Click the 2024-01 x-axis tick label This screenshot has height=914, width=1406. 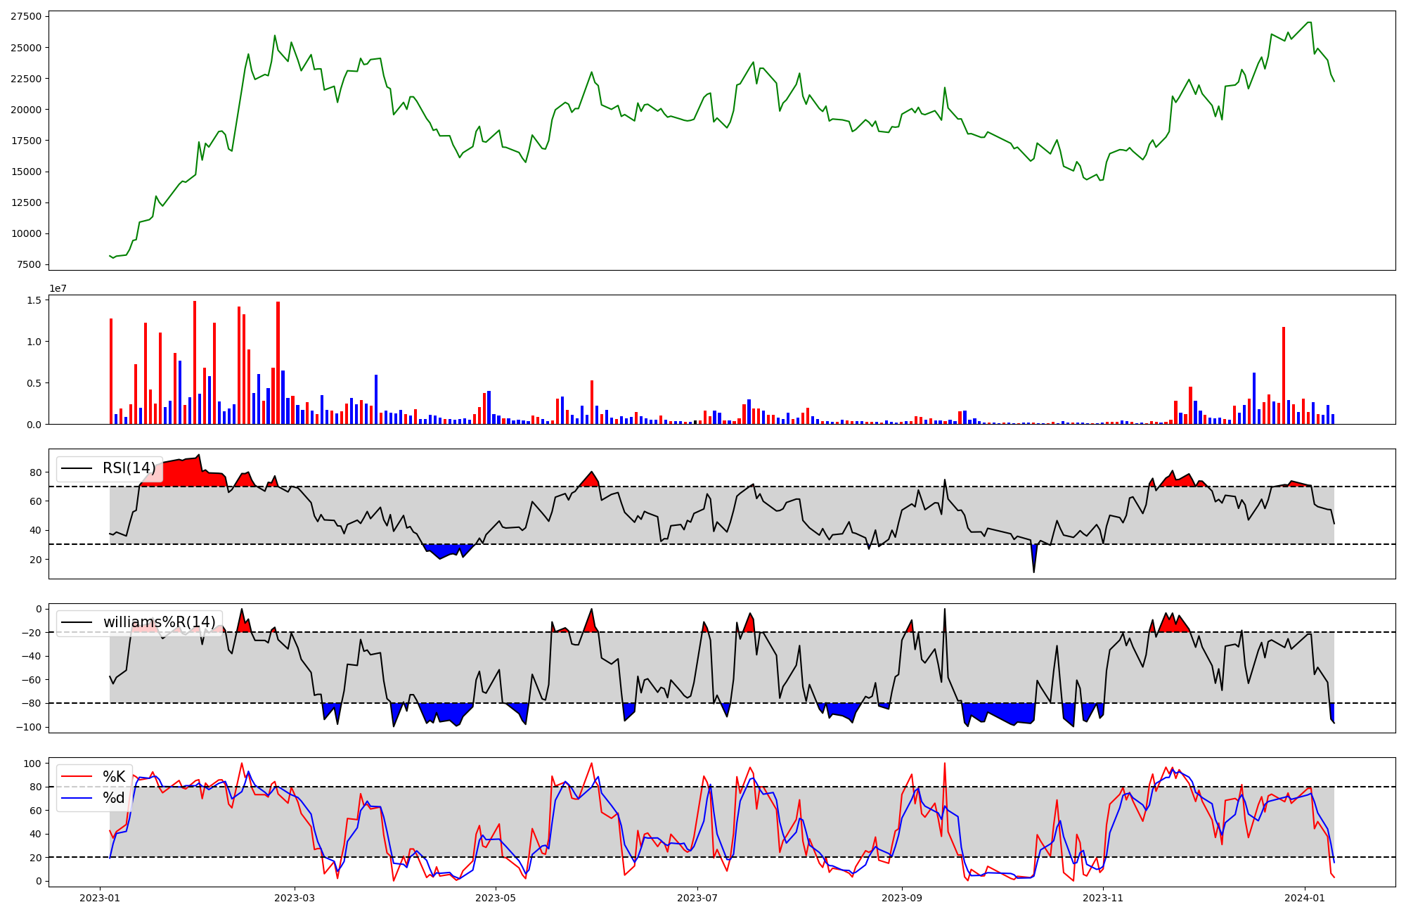point(1305,898)
